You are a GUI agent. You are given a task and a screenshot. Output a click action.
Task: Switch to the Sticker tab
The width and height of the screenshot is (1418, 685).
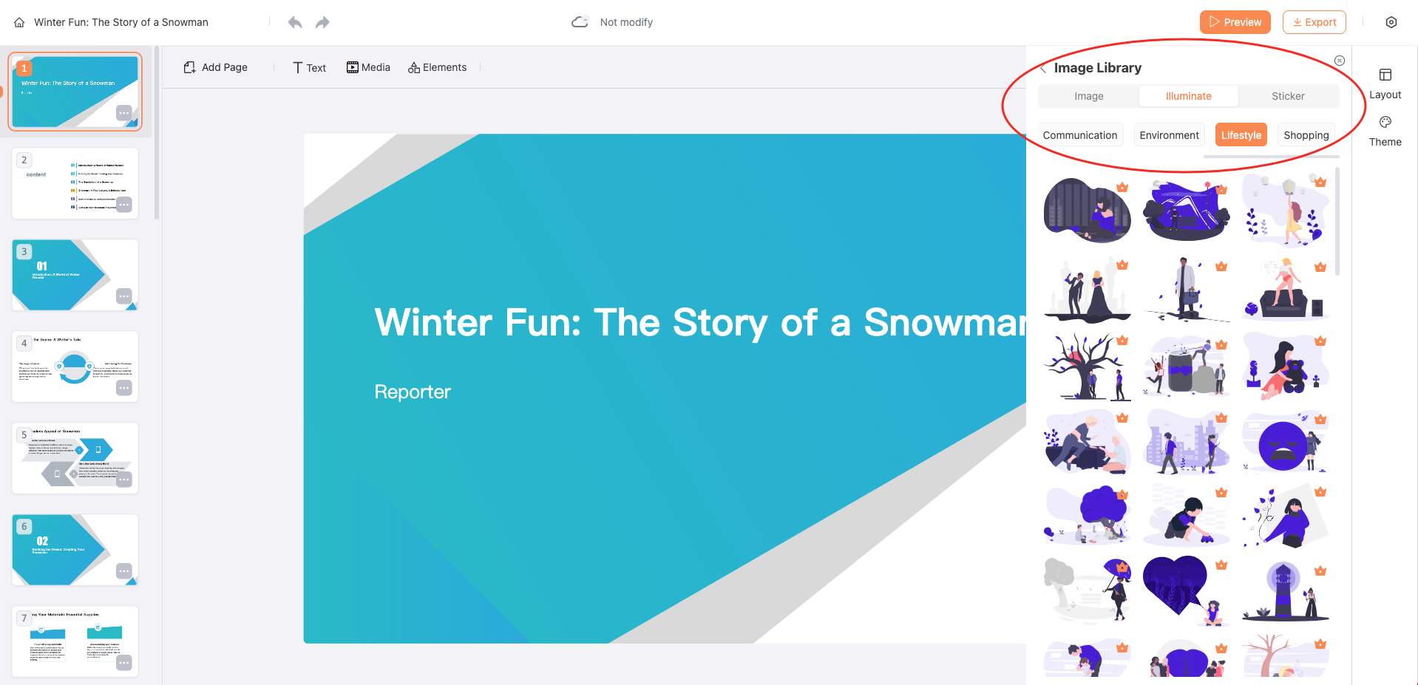pos(1288,95)
